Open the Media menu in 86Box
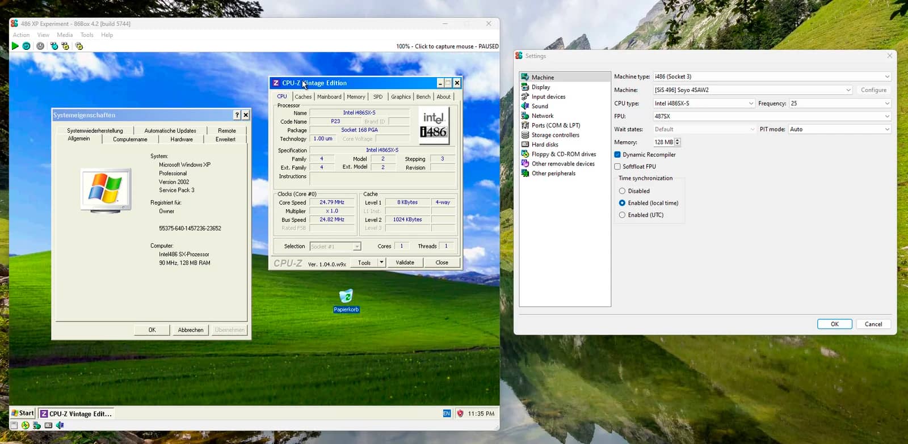 (65, 35)
